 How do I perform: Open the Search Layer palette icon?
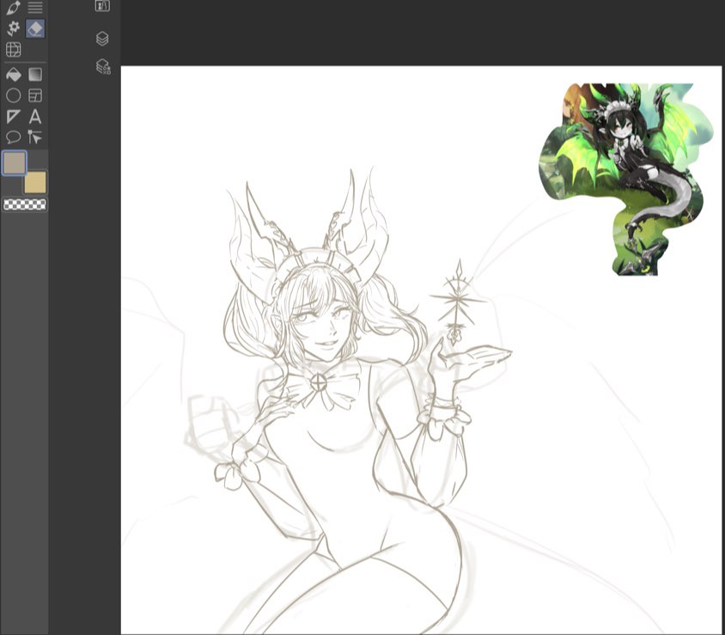click(x=102, y=66)
